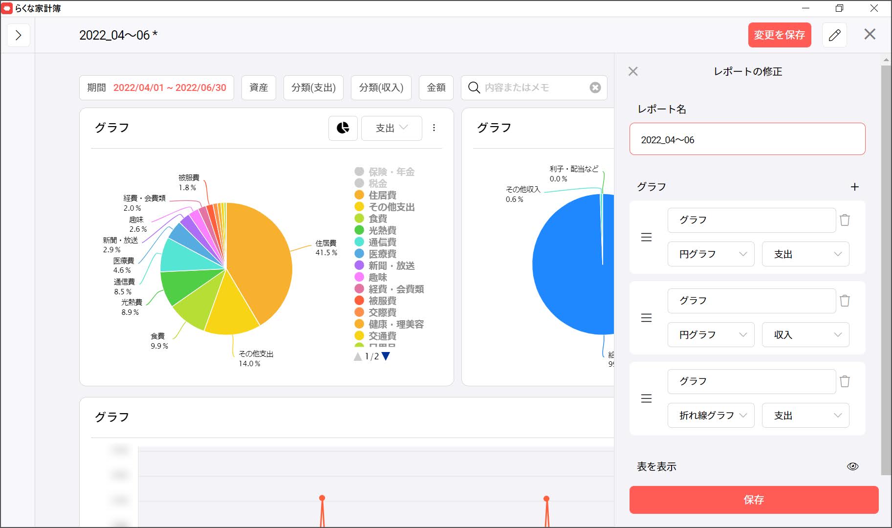Viewport: 892px width, 528px height.
Task: Click the red 保存 button
Action: pyautogui.click(x=754, y=500)
